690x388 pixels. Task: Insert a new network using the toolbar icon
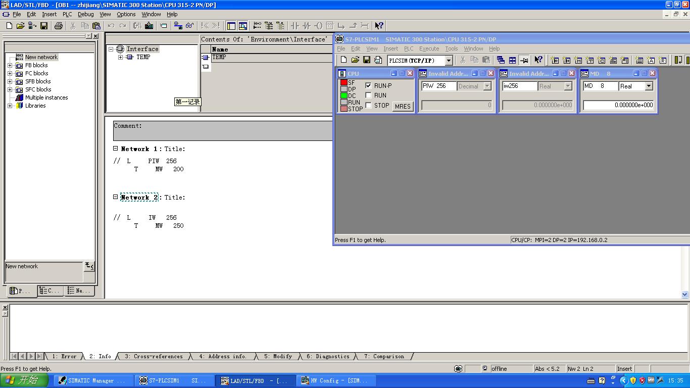(258, 26)
